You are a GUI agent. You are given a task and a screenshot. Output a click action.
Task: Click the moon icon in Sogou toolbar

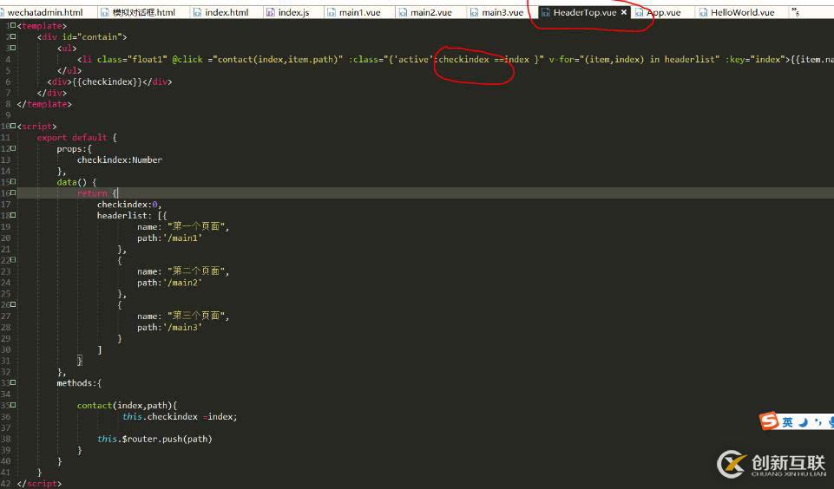pyautogui.click(x=803, y=422)
